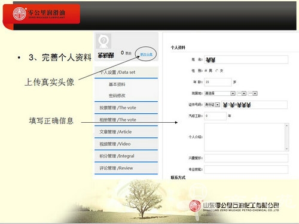The image size is (299, 224).
Task: Select 密码修改 password change submenu
Action: pos(117,96)
